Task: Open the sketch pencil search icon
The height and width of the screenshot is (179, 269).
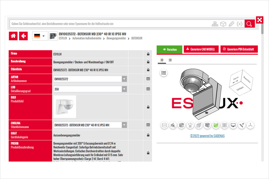Action: coord(231,24)
